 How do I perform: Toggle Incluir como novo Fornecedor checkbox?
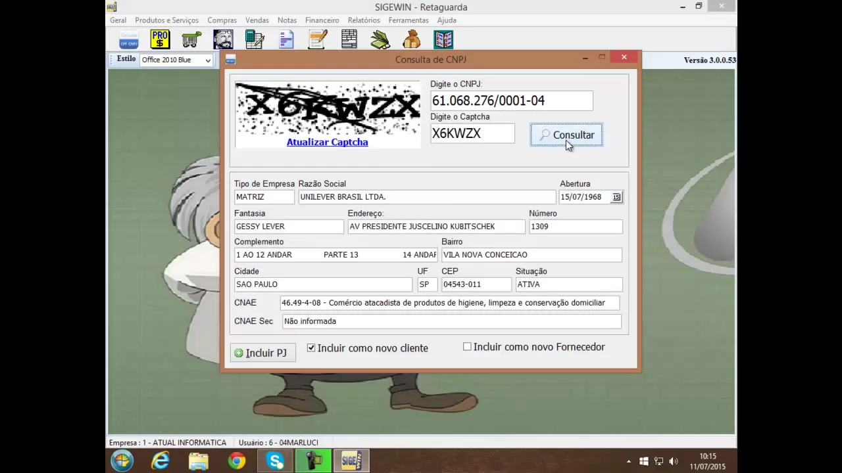(467, 346)
